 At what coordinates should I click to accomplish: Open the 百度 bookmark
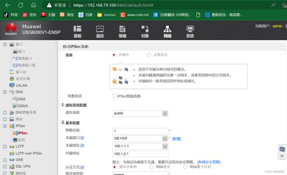[86, 15]
